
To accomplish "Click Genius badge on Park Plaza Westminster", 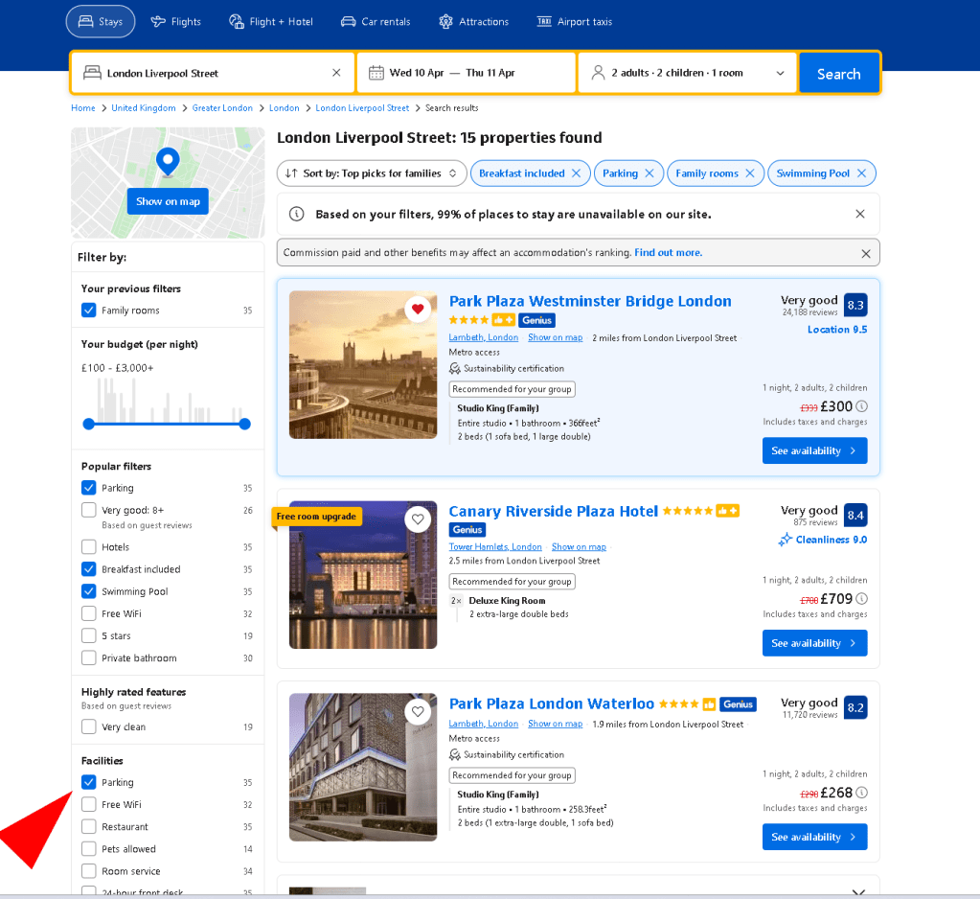I will coord(536,320).
